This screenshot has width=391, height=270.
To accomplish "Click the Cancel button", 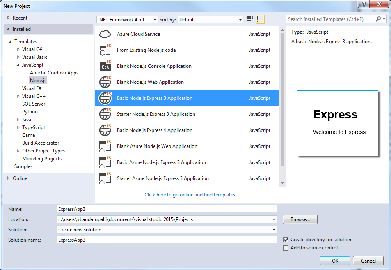I will (x=368, y=261).
